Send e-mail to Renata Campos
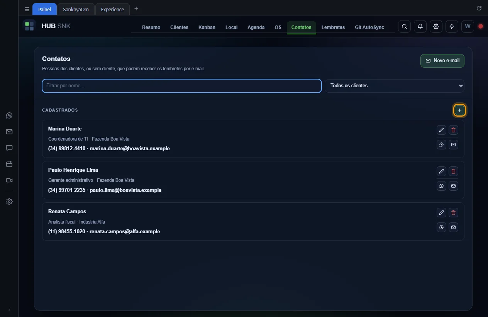 click(x=453, y=227)
